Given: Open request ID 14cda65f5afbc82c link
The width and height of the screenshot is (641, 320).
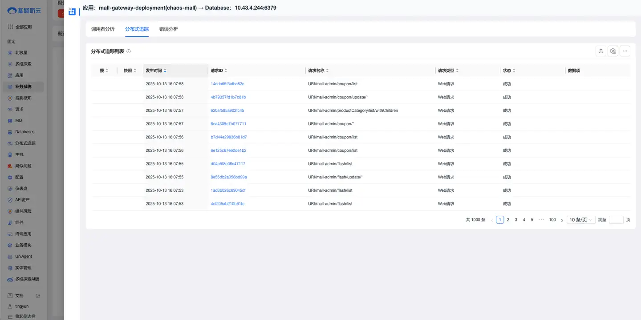Looking at the screenshot, I should pyautogui.click(x=227, y=84).
